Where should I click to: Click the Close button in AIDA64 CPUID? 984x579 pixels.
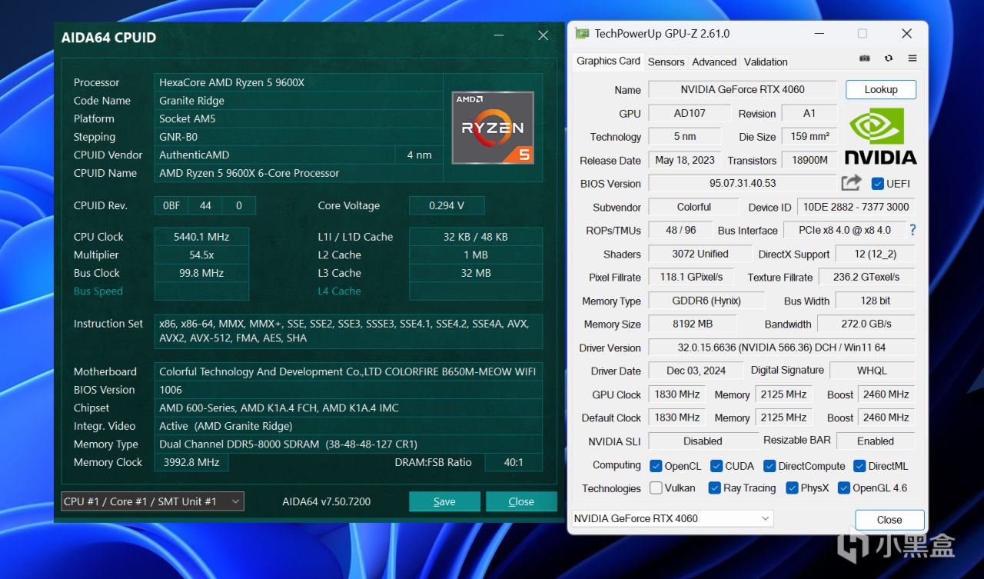coord(521,501)
